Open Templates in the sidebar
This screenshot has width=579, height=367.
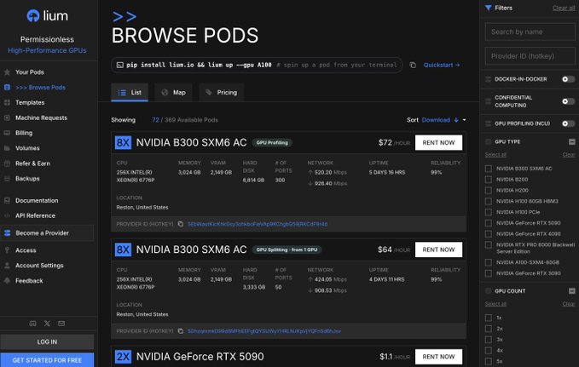click(30, 102)
